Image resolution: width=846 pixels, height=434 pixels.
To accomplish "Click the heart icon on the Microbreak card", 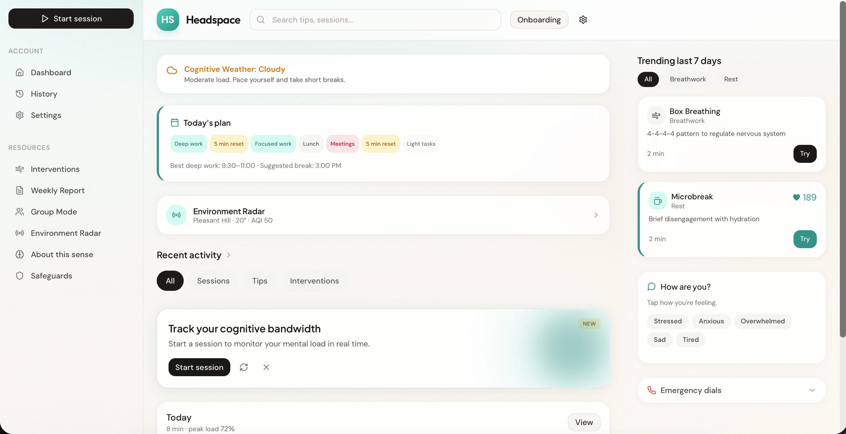I will 796,197.
